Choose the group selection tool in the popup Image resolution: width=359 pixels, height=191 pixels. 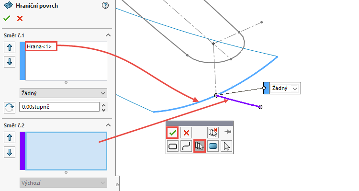click(x=200, y=146)
